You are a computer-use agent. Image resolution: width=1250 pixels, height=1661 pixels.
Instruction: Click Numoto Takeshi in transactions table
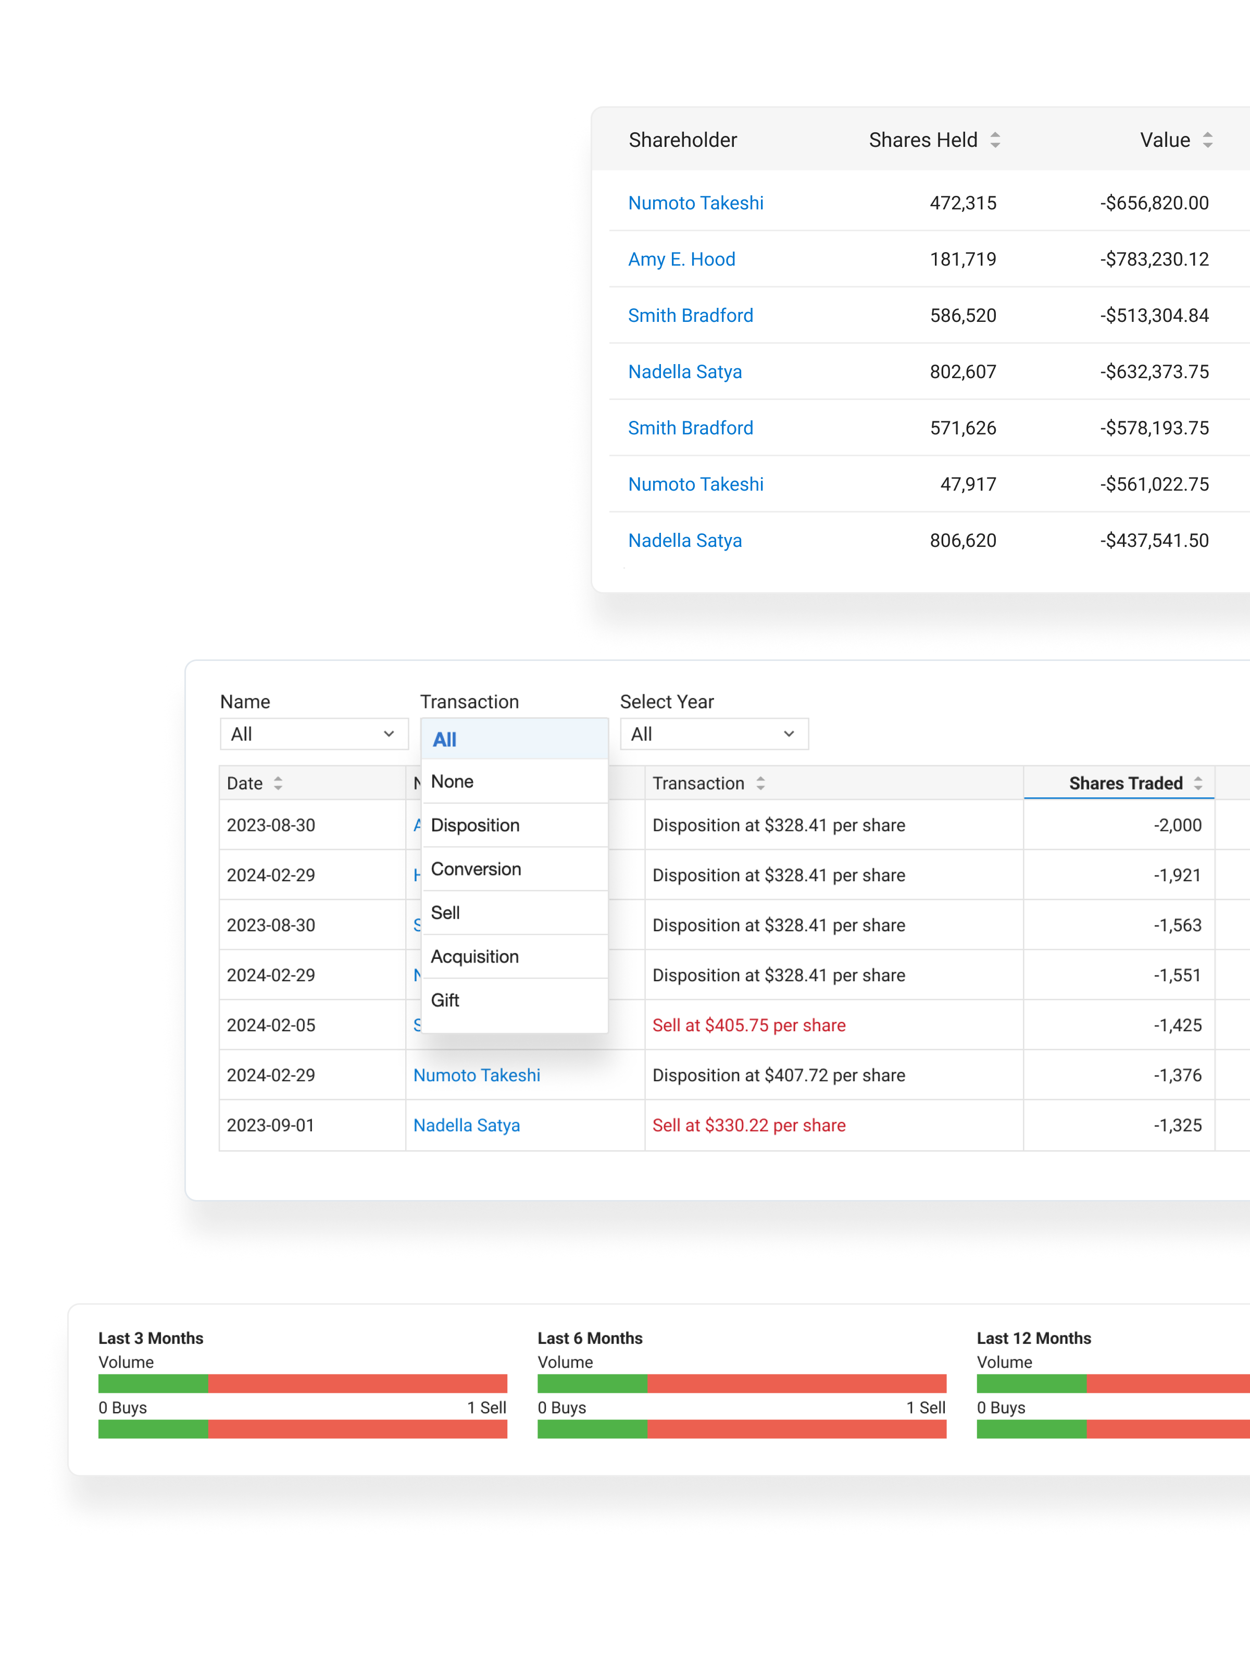coord(477,1075)
